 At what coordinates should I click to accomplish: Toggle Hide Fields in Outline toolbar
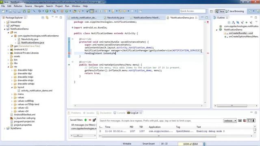pyautogui.click(x=238, y=22)
